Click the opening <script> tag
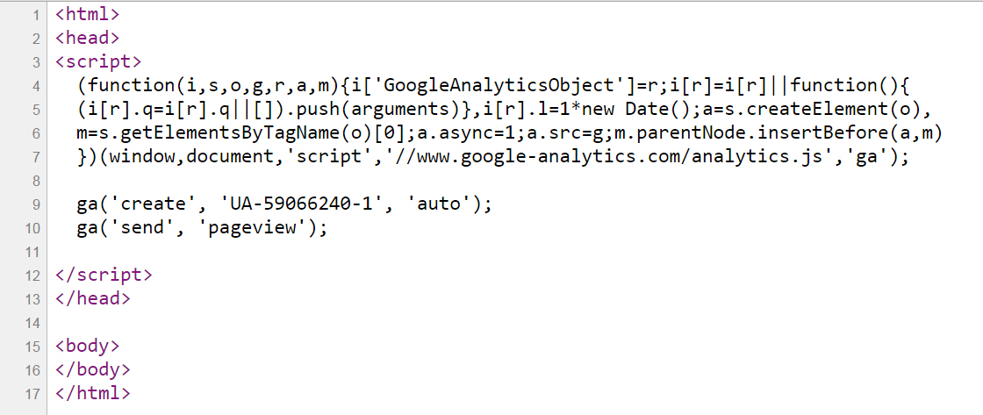This screenshot has height=415, width=983. 97,62
